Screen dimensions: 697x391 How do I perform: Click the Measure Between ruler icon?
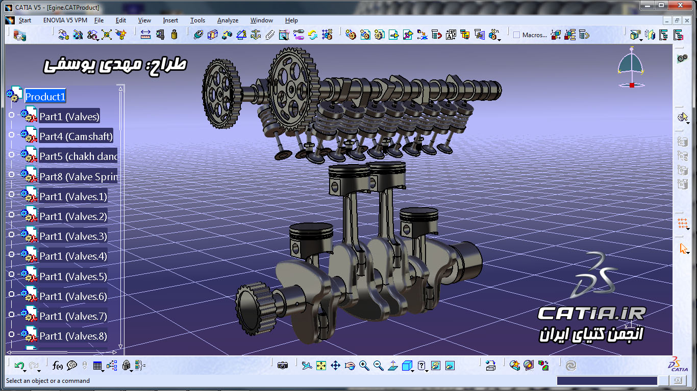[145, 35]
